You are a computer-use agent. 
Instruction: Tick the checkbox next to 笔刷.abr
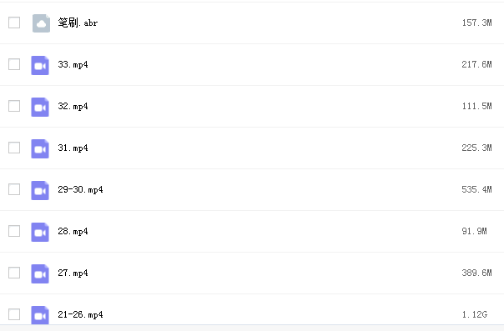pos(14,23)
